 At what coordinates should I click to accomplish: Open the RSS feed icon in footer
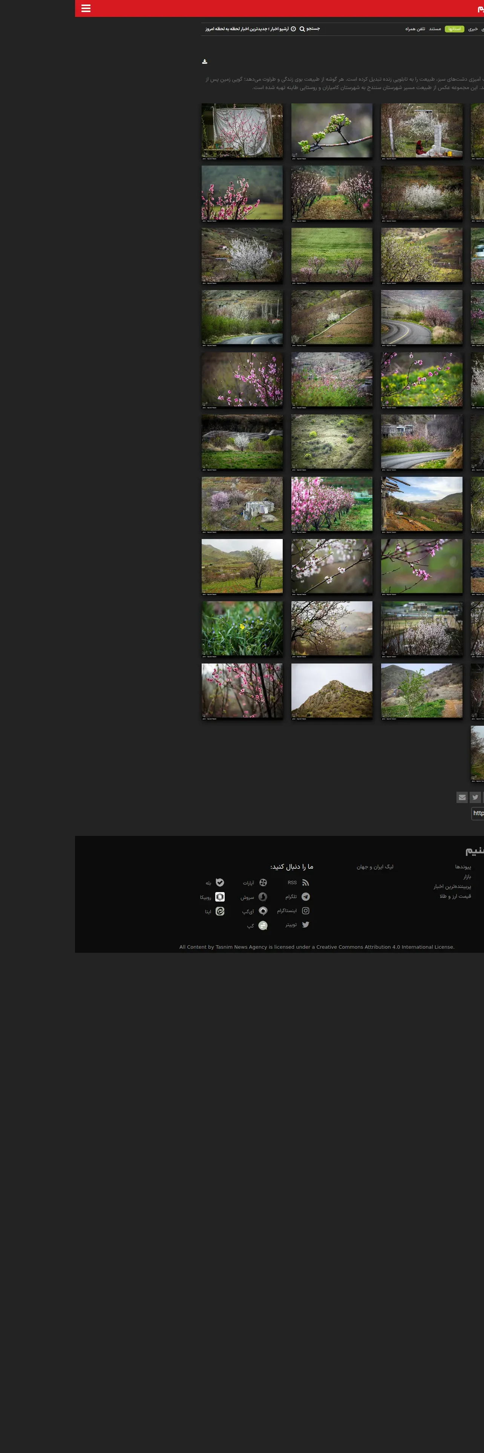click(305, 883)
